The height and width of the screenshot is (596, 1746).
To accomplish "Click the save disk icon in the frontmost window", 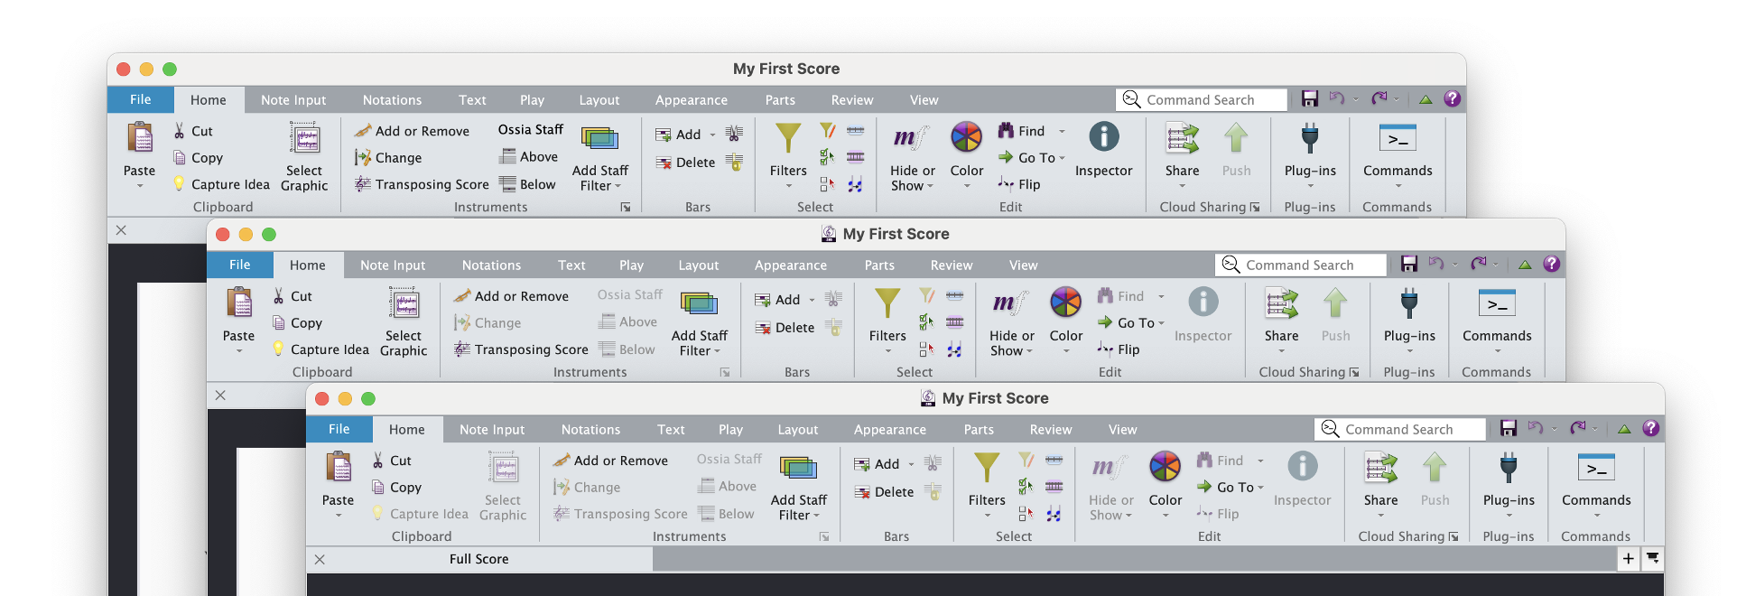I will point(1508,429).
